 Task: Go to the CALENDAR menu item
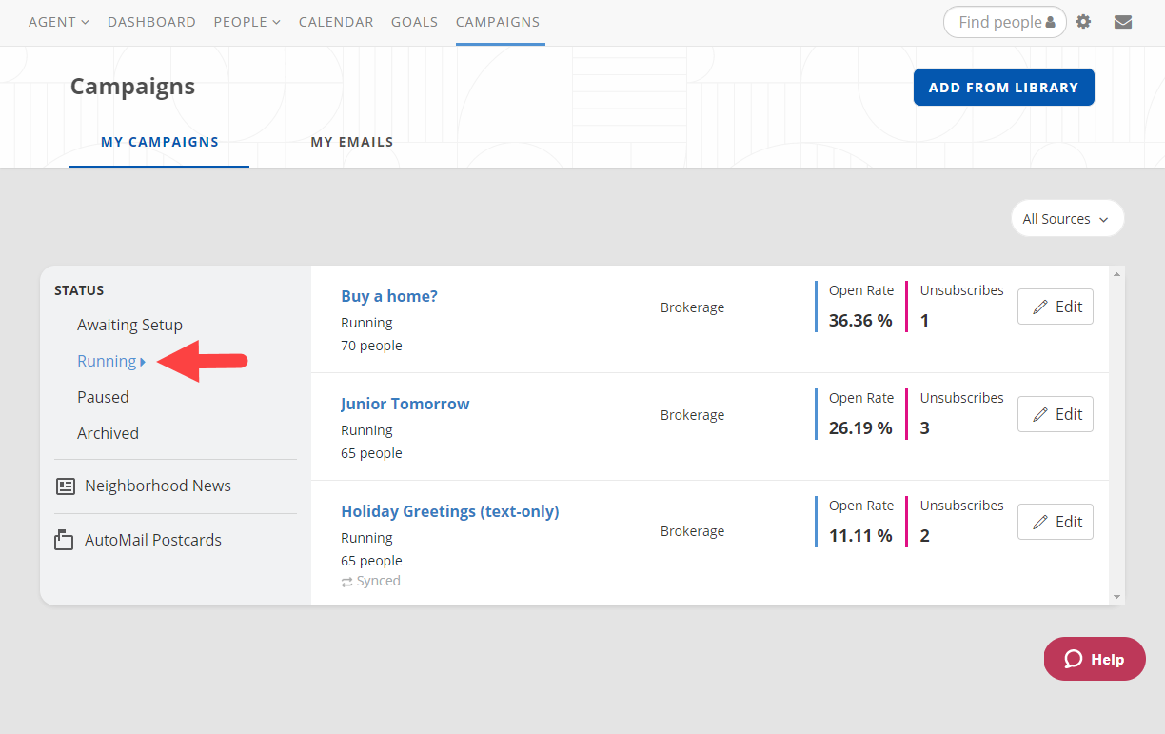[x=336, y=22]
